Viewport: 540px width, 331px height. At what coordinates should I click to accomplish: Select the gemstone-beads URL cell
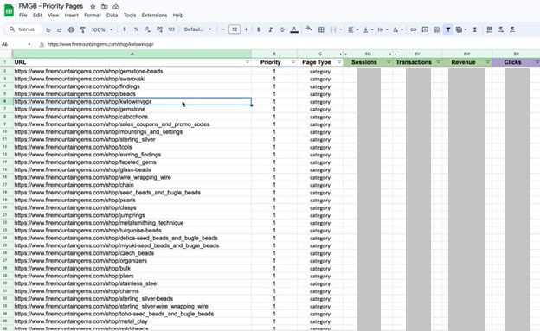[132, 71]
